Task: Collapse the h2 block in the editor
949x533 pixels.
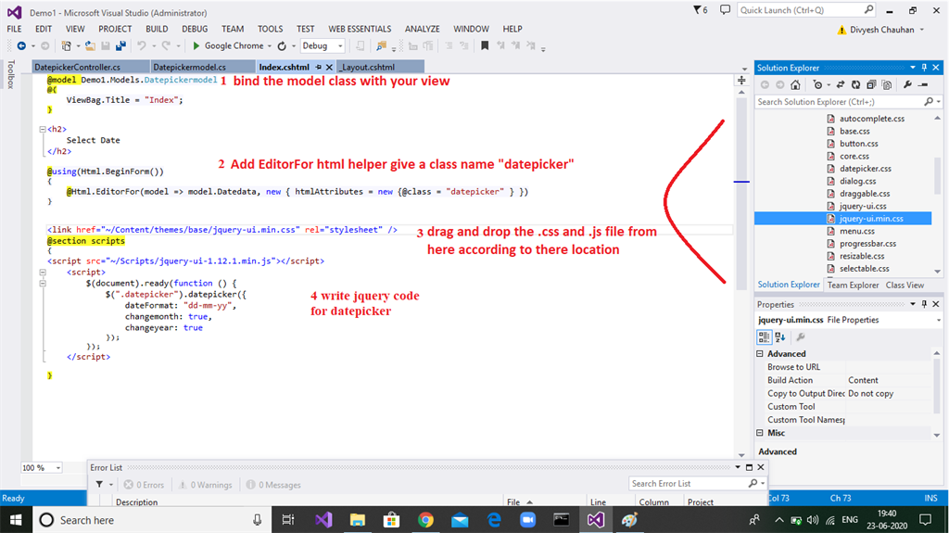Action: (43, 129)
